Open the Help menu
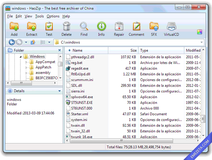Image resolution: width=212 pixels, height=160 pixels. tap(66, 16)
